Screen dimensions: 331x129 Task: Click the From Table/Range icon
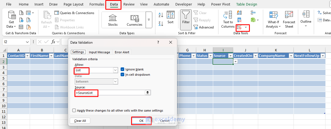[21, 27]
